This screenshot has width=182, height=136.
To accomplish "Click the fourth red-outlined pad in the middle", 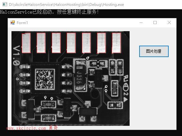I will coord(71,43).
